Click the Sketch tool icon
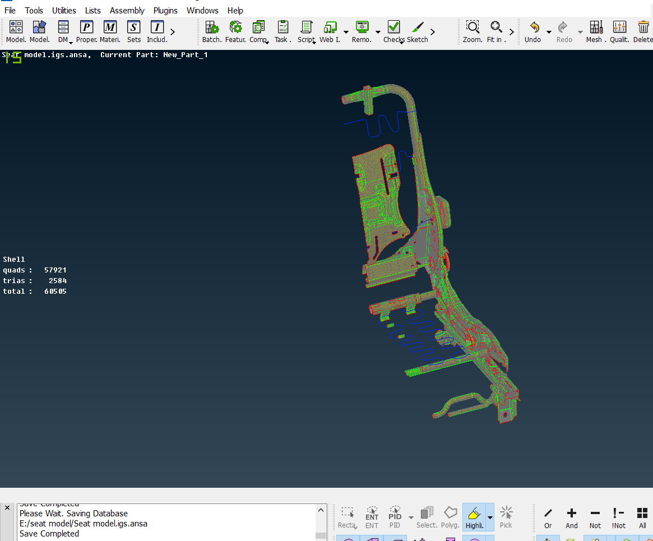Viewport: 653px width, 541px height. click(418, 27)
